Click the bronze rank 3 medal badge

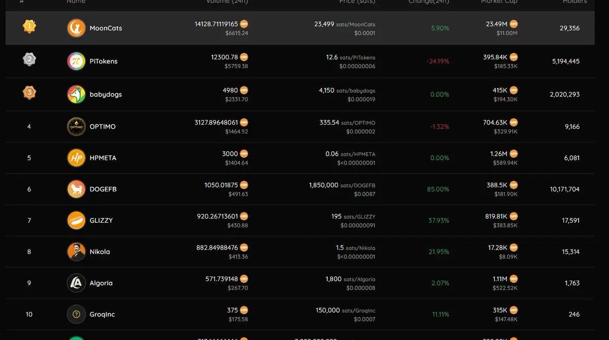coord(29,93)
